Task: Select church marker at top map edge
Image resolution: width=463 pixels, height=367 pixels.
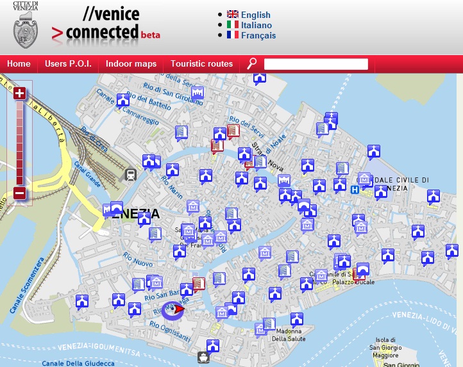Action: pos(260,79)
